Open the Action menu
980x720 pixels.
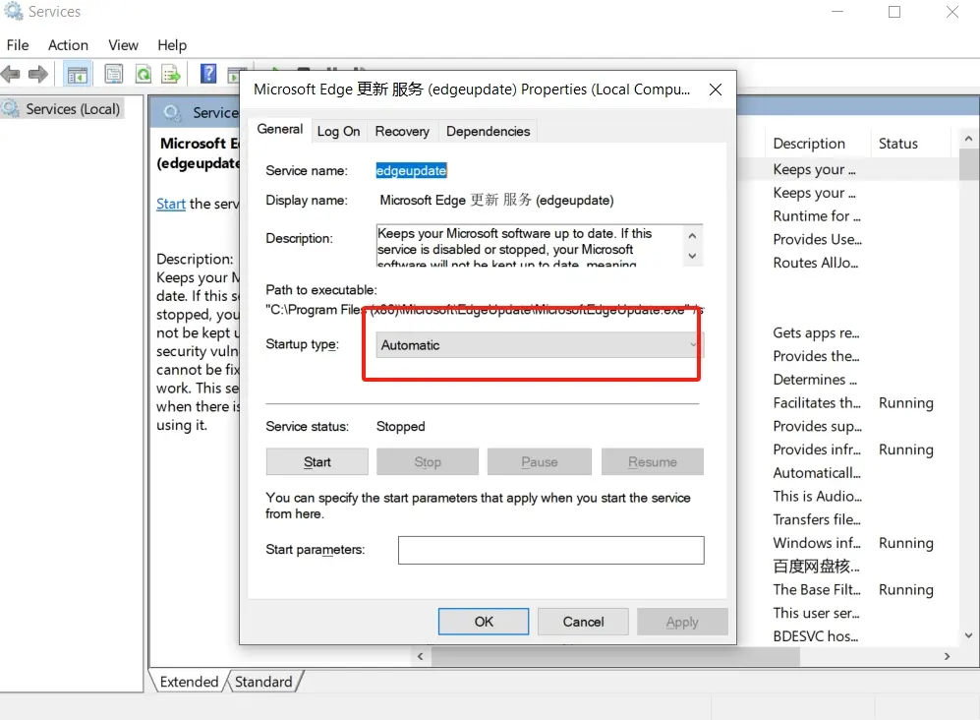point(68,45)
